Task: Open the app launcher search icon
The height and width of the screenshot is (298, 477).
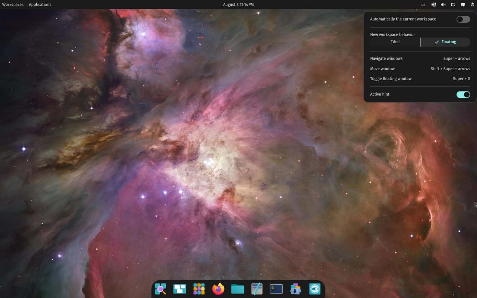Action: coord(160,289)
